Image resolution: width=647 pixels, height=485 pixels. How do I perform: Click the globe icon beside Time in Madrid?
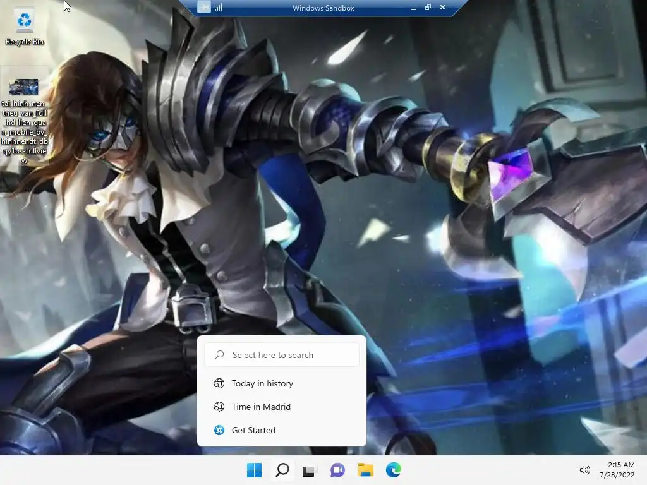point(219,407)
